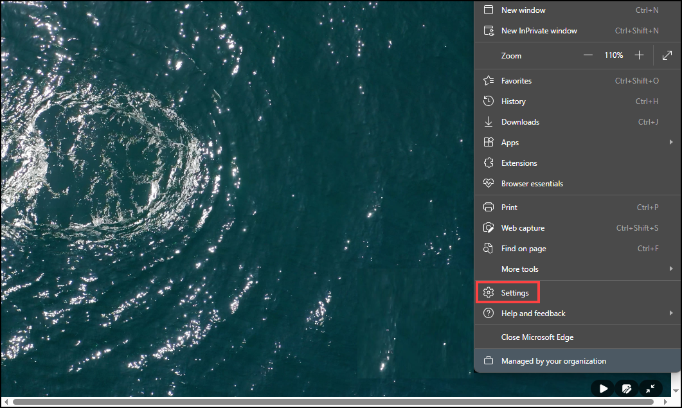
Task: Open History from the clock icon
Action: pos(489,102)
